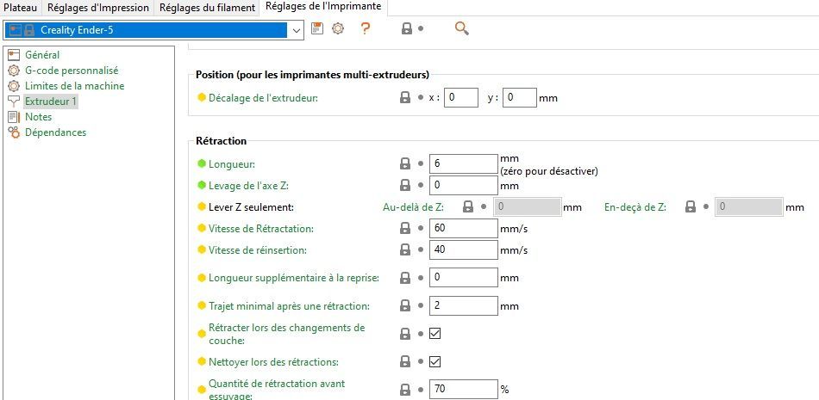Click the Vitesse de réinsertion input field
The width and height of the screenshot is (819, 400).
tap(464, 250)
